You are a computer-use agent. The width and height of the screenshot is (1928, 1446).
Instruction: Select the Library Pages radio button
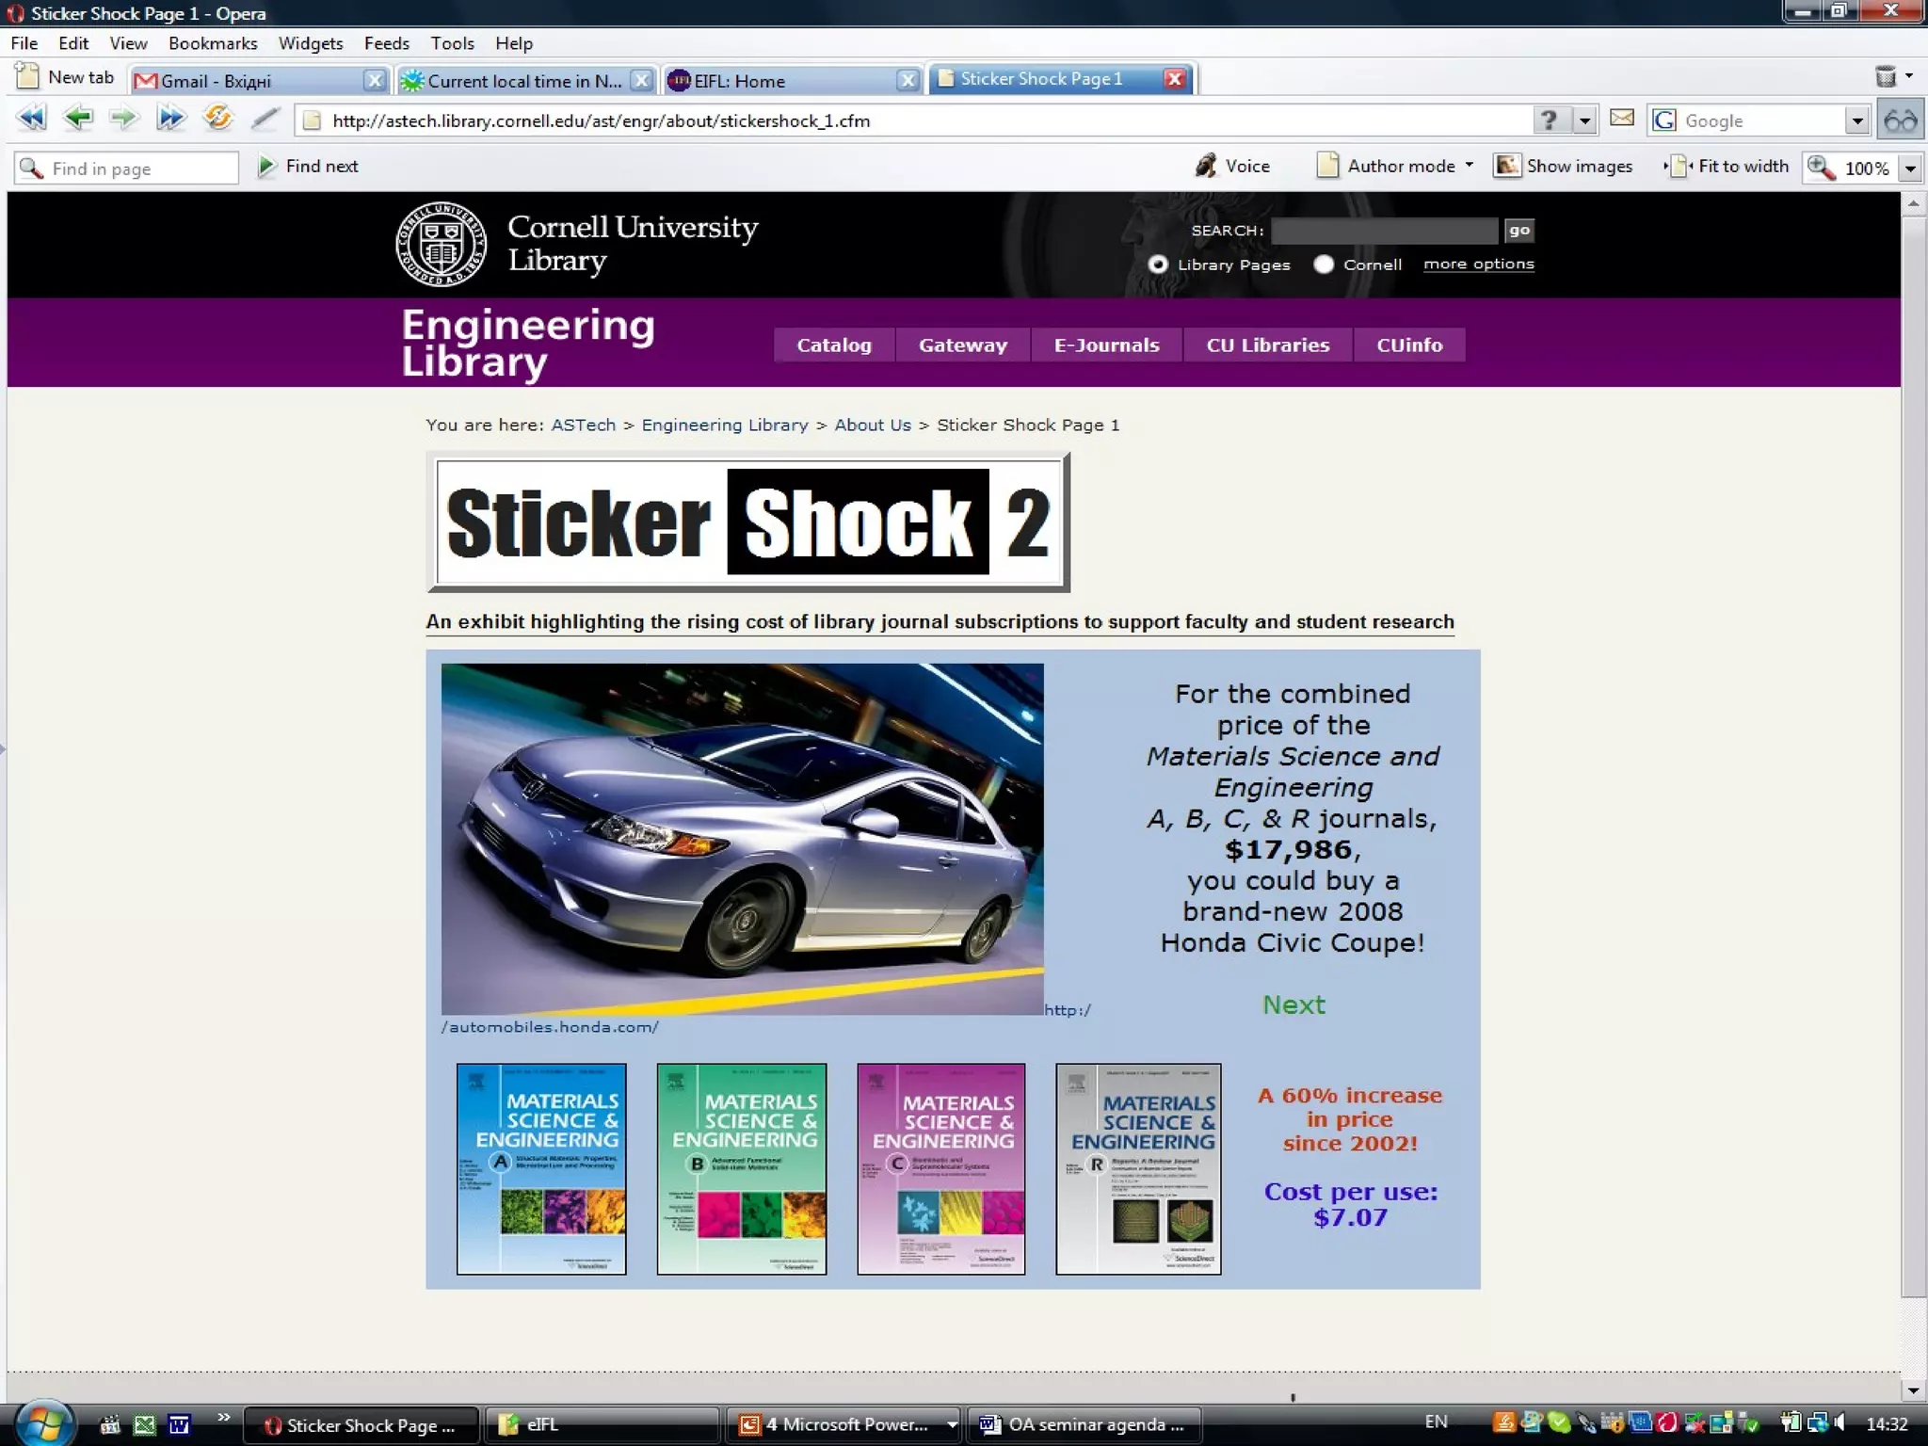pos(1158,265)
